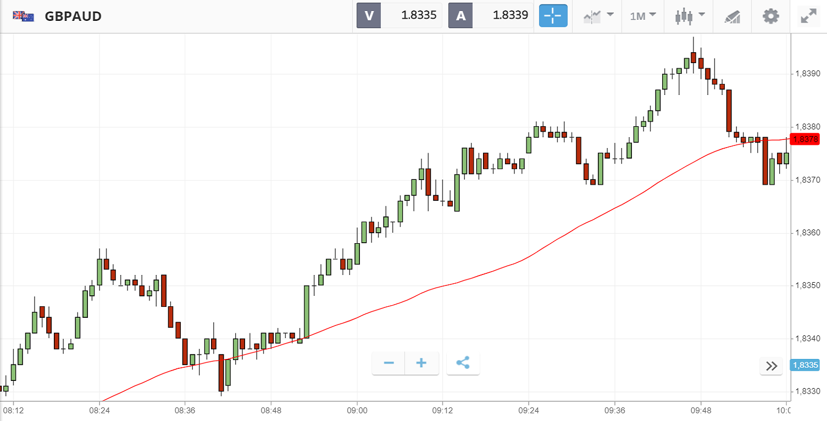
Task: Click the 08:24 time axis label
Action: 99,410
